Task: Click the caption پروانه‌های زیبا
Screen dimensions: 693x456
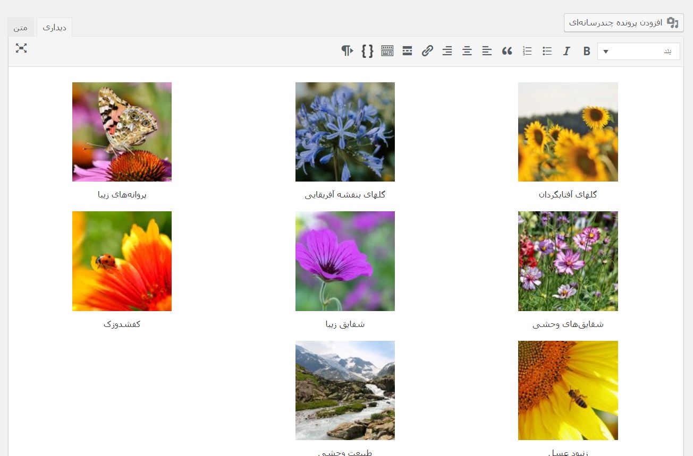Action: point(122,195)
